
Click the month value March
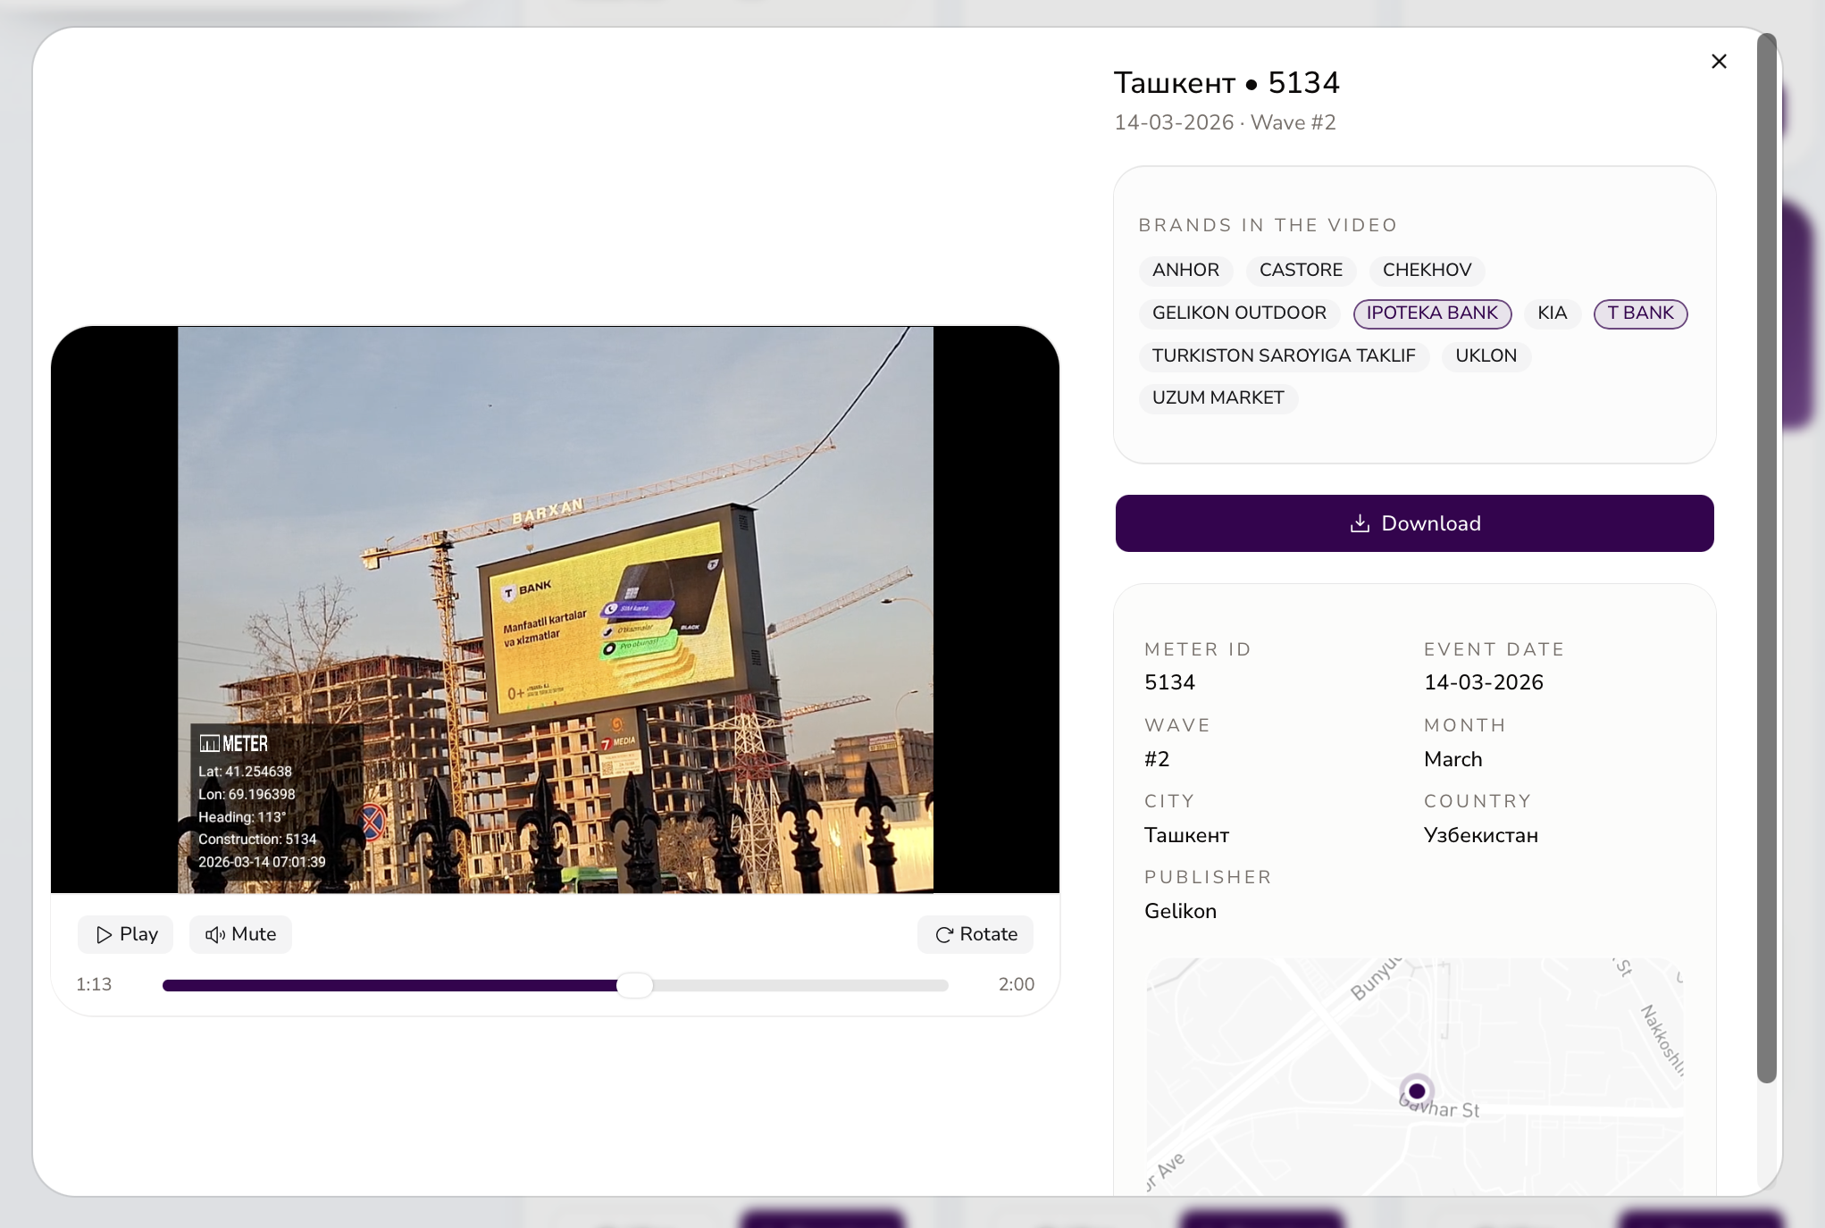[x=1452, y=760]
